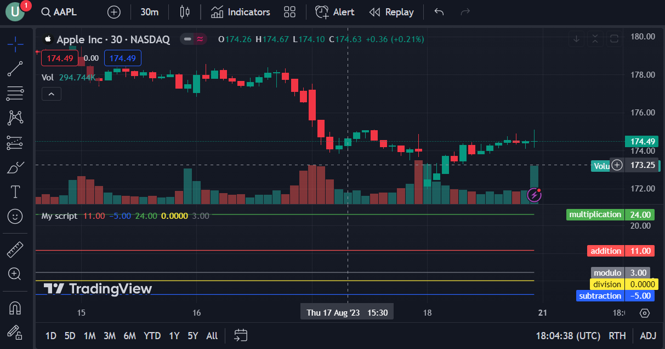Viewport: 665px width, 349px height.
Task: Click the division scale label
Action: pos(607,284)
